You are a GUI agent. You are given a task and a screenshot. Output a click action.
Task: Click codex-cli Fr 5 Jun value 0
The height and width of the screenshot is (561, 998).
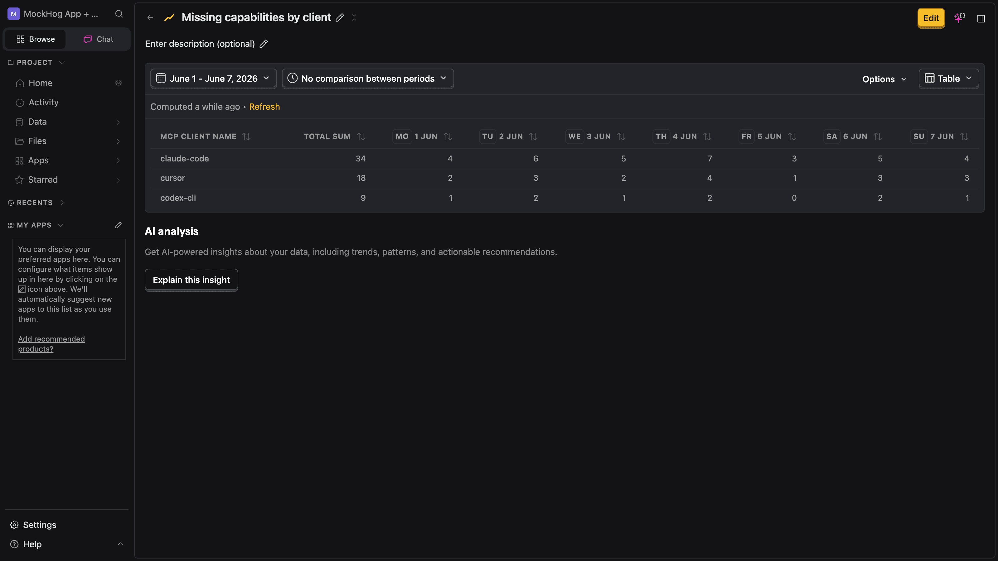click(794, 198)
